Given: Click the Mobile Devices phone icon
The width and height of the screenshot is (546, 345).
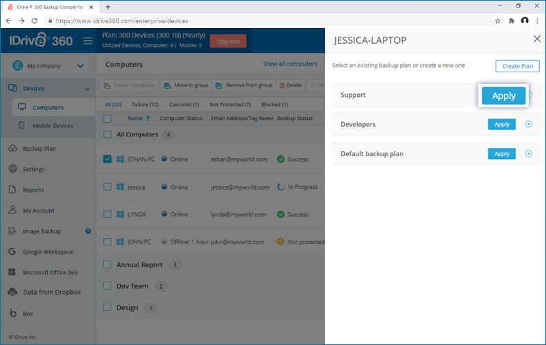Looking at the screenshot, I should point(22,125).
